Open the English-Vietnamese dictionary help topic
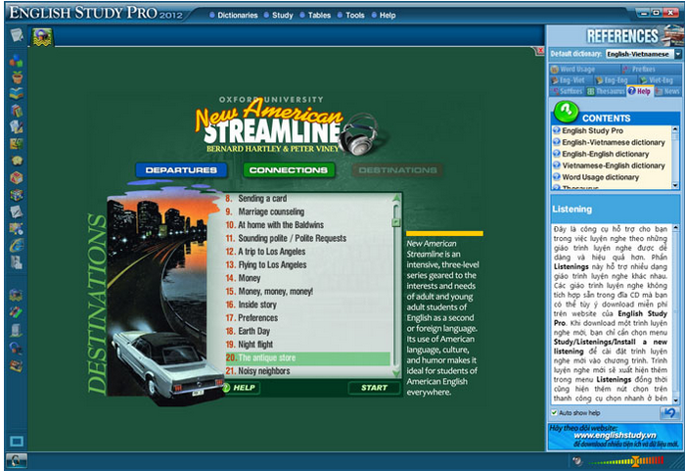Viewport: 685px width, 471px height. pyautogui.click(x=612, y=142)
